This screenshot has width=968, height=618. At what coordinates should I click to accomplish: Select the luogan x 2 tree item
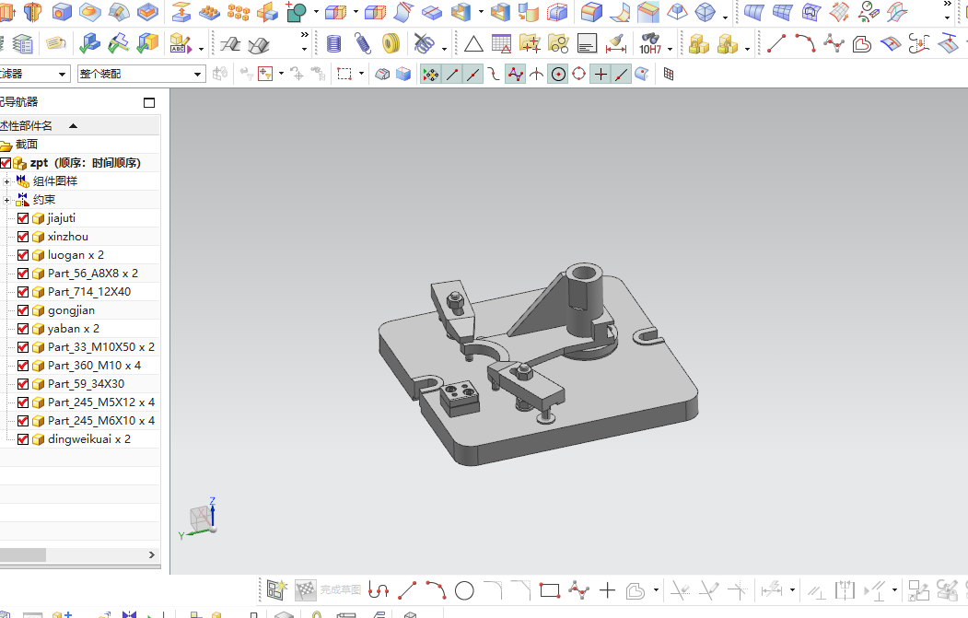[76, 255]
